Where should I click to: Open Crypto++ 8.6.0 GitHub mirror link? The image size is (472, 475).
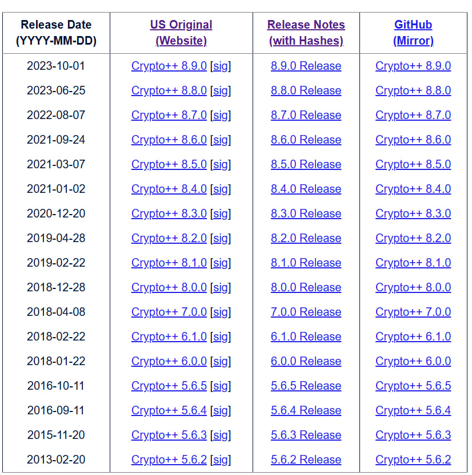coord(413,140)
